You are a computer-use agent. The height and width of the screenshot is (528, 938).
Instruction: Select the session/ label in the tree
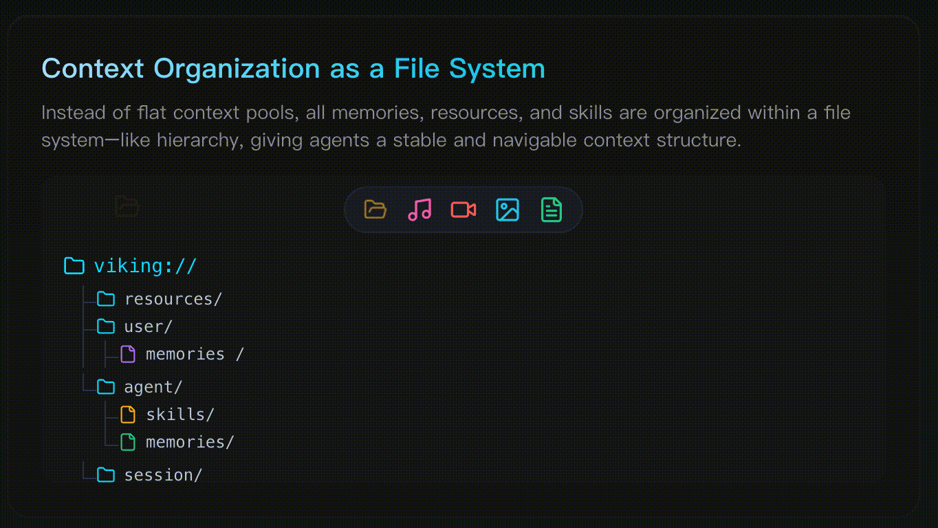(163, 475)
